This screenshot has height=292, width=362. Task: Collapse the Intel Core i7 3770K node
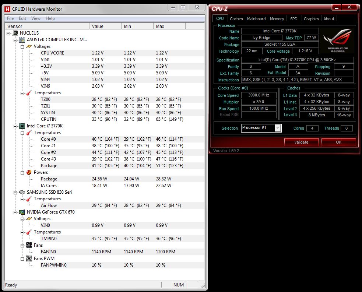coord(15,126)
